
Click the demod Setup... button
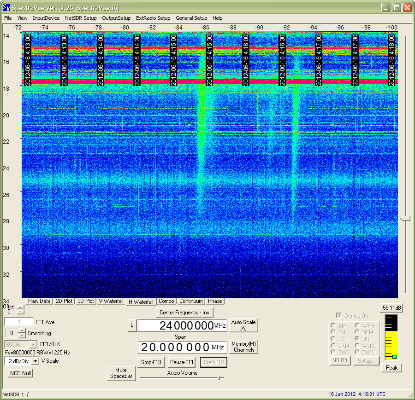pos(366,360)
